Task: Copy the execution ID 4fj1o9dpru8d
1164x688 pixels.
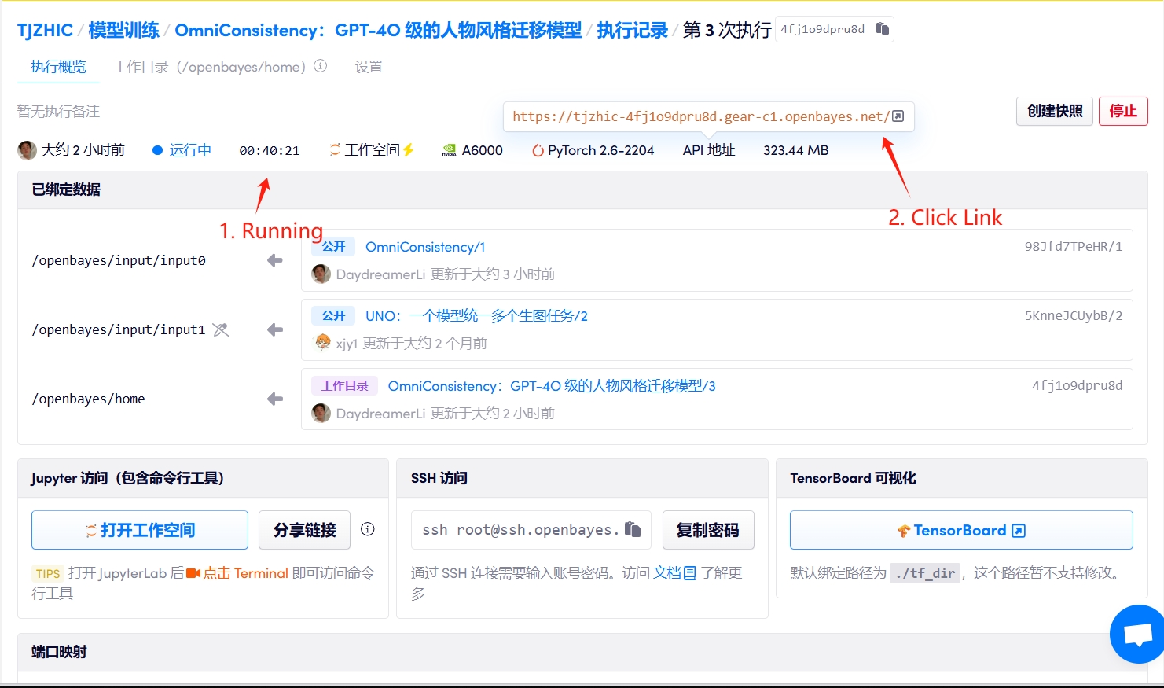Action: pyautogui.click(x=882, y=29)
